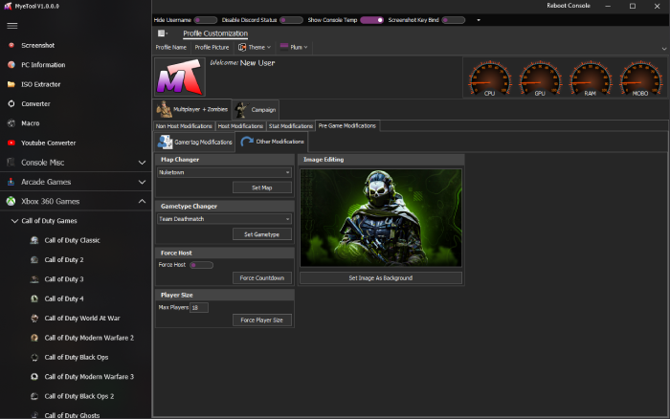
Task: Click the Force Countdown button
Action: click(262, 278)
